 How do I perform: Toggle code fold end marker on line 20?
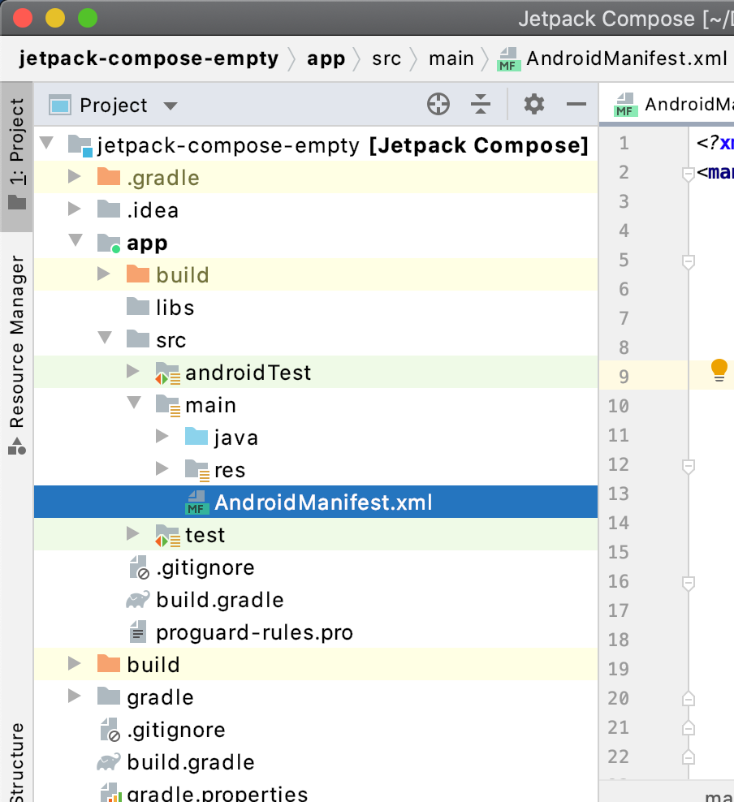point(688,698)
